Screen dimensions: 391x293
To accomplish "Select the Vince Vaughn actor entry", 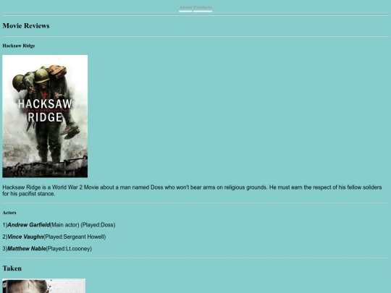I will pos(54,237).
